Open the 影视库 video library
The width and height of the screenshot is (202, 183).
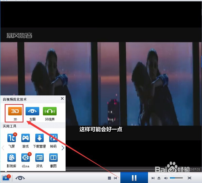[12, 158]
